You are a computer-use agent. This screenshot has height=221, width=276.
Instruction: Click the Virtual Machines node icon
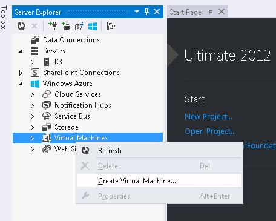tap(47, 138)
